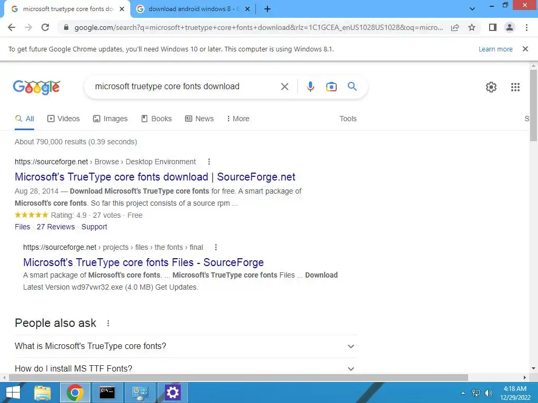Image resolution: width=538 pixels, height=403 pixels.
Task: Switch to Images results
Action: coord(110,119)
